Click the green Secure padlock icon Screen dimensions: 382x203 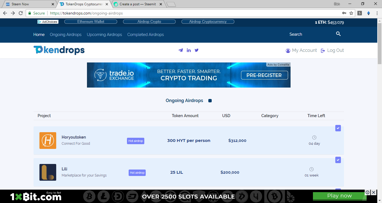[30, 13]
